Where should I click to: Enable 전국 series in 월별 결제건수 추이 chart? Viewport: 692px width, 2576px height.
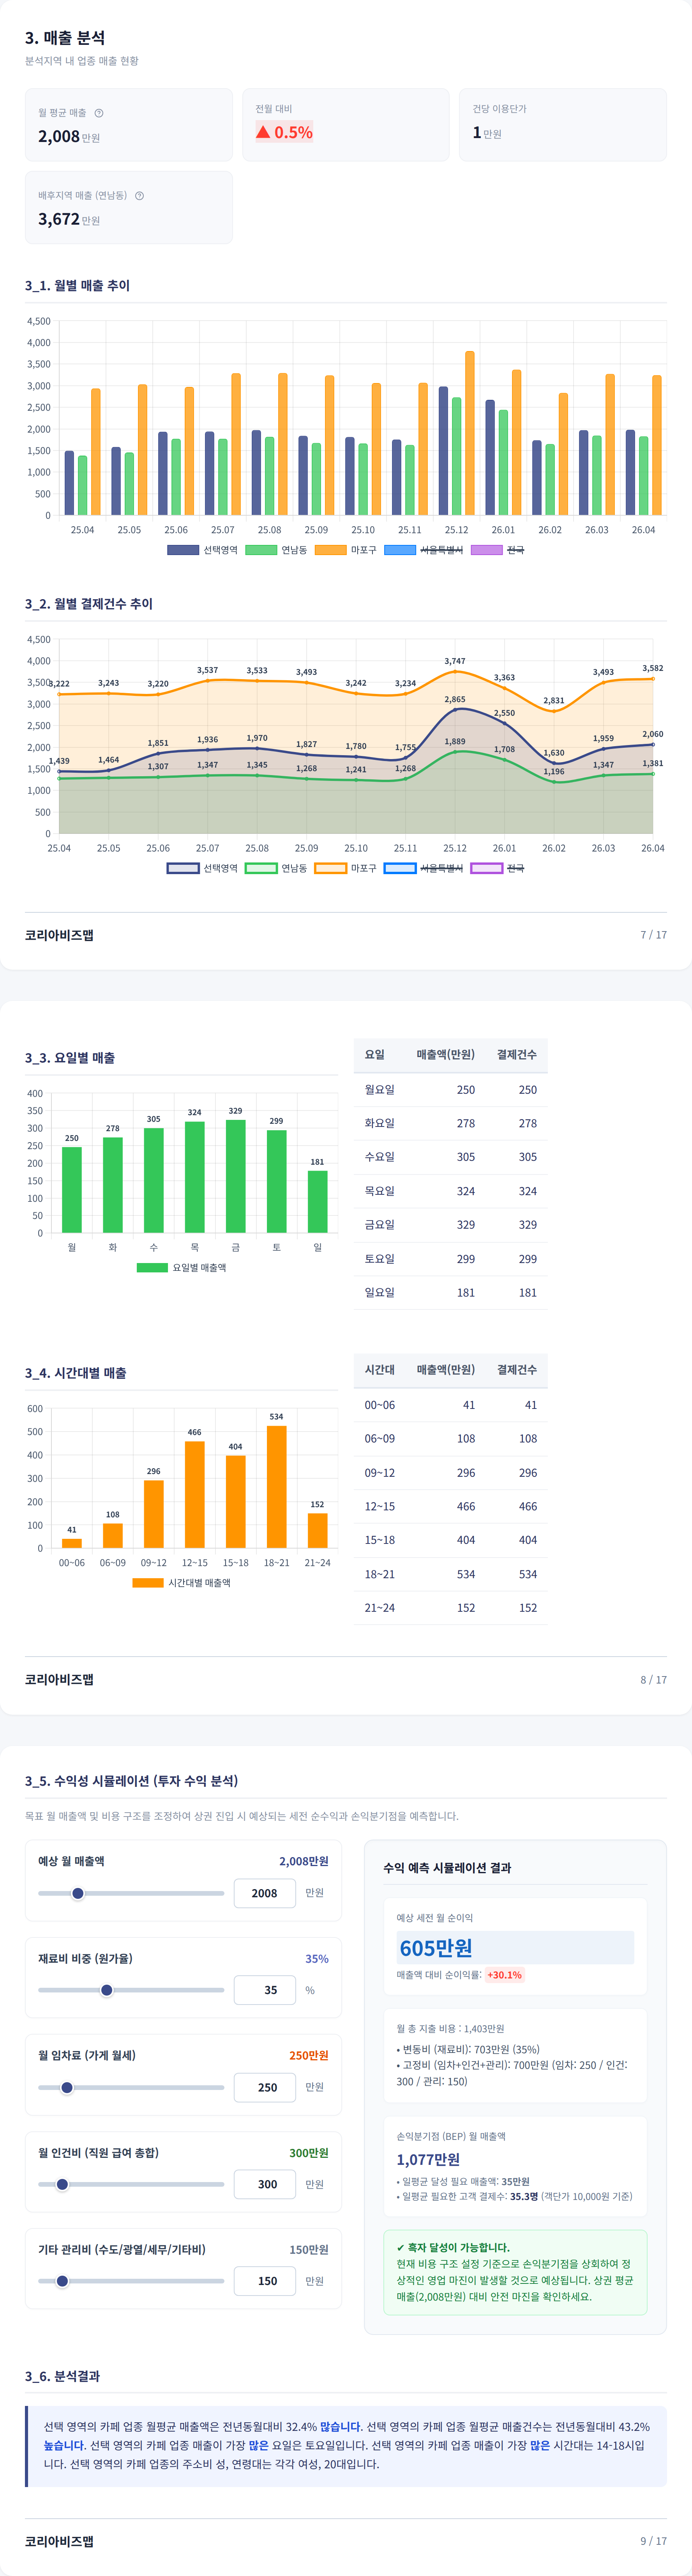point(497,868)
